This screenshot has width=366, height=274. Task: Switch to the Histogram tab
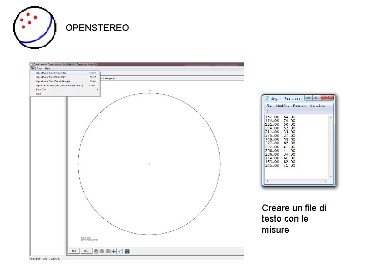coord(109,79)
